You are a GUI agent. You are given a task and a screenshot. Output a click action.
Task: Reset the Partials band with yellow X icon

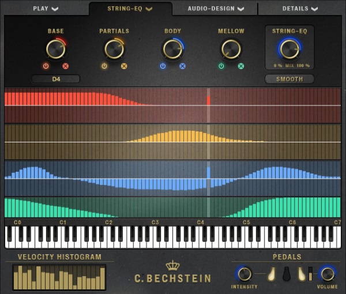pyautogui.click(x=124, y=66)
